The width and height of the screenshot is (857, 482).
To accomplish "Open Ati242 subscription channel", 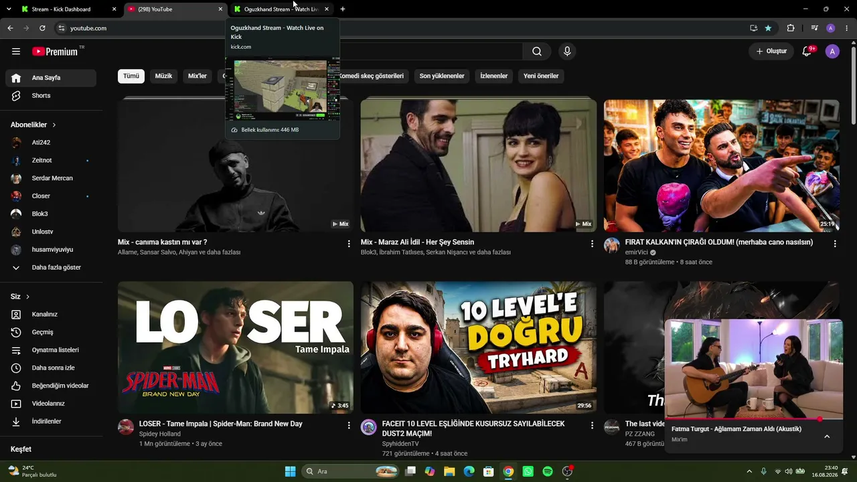I will (x=51, y=143).
